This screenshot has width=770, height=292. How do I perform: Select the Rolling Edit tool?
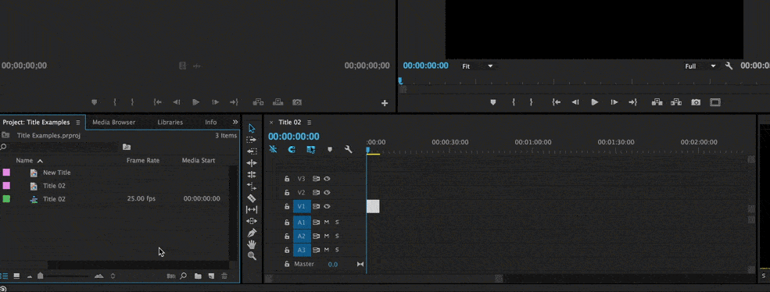(252, 175)
